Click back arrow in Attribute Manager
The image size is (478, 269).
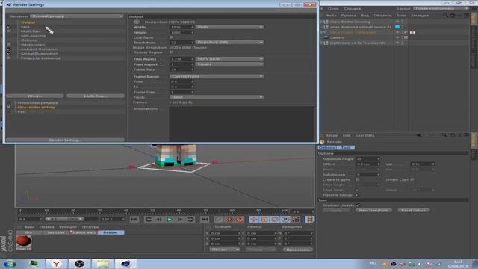pyautogui.click(x=419, y=135)
